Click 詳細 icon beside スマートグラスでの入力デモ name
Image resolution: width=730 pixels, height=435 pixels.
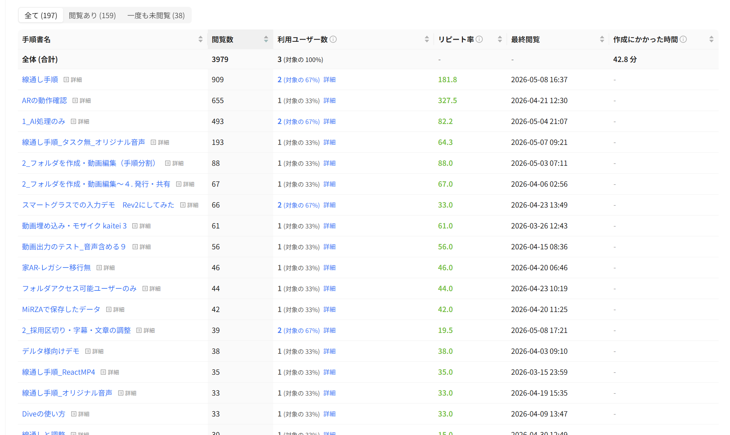pos(189,205)
